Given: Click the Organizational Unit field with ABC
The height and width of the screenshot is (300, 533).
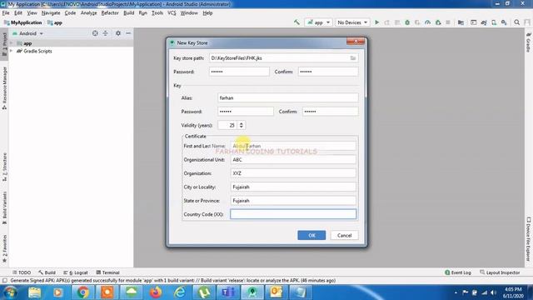Looking at the screenshot, I should (293, 159).
